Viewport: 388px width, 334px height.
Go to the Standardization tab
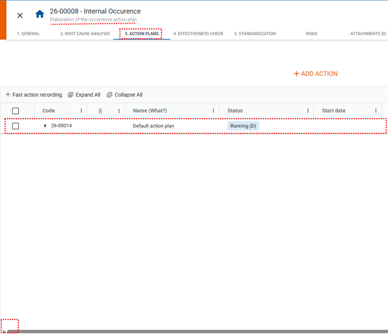point(255,34)
